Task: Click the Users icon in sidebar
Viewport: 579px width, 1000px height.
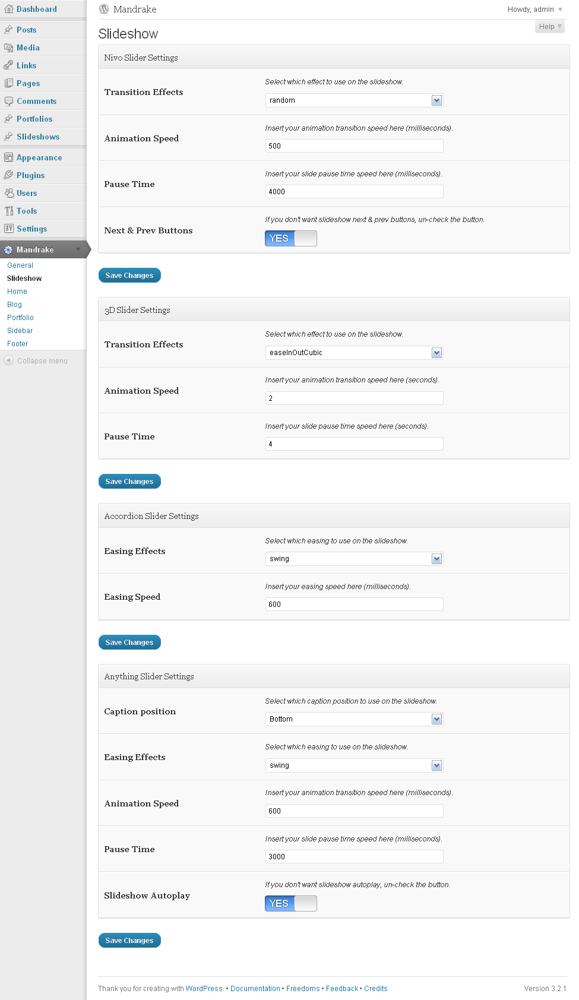Action: (8, 193)
